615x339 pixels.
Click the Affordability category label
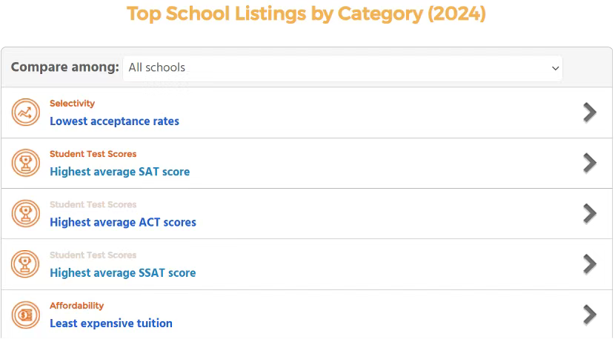coord(76,306)
